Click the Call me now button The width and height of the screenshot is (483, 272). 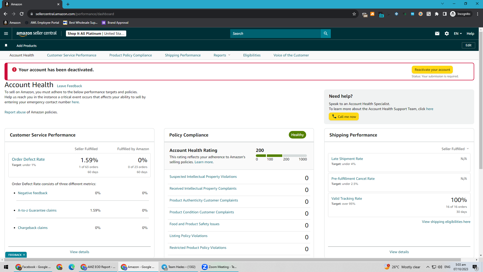point(344,117)
